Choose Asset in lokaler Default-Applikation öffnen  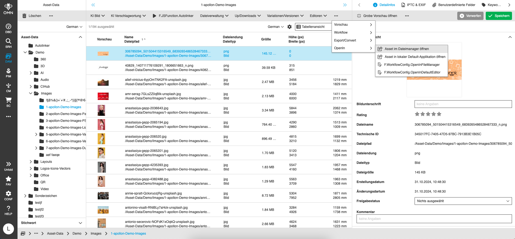click(412, 57)
